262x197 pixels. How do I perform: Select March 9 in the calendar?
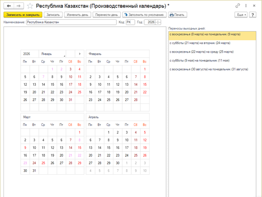click(25, 148)
